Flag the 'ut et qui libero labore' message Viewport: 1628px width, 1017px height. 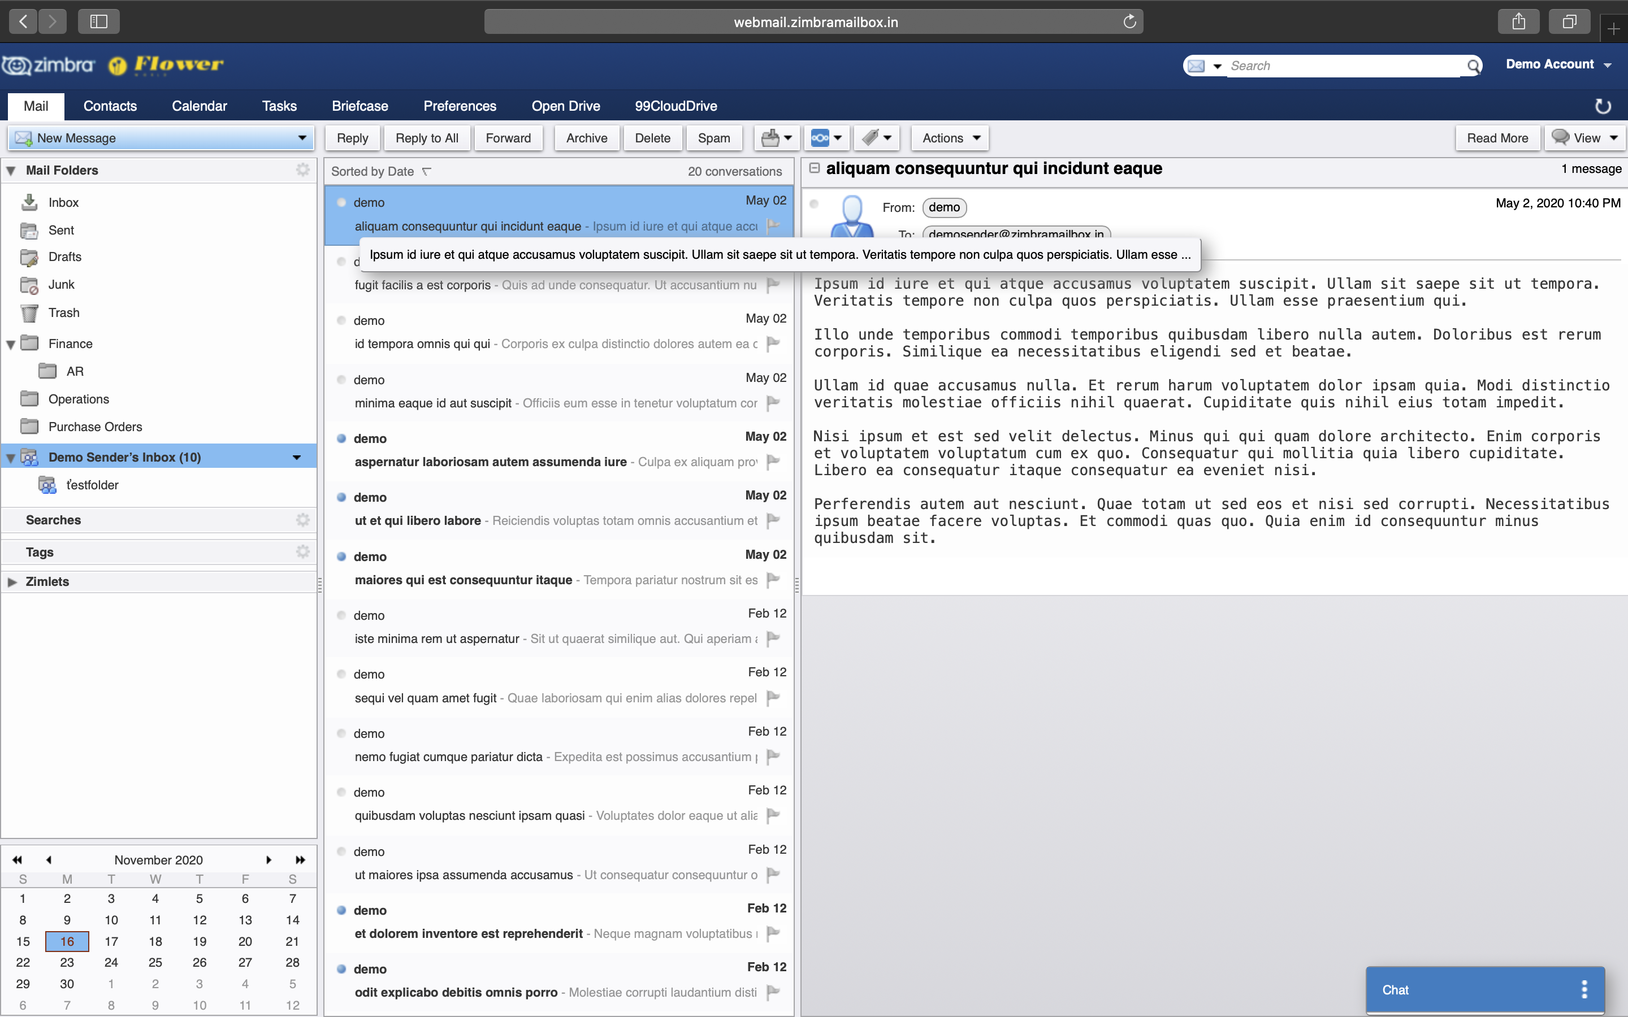click(773, 520)
